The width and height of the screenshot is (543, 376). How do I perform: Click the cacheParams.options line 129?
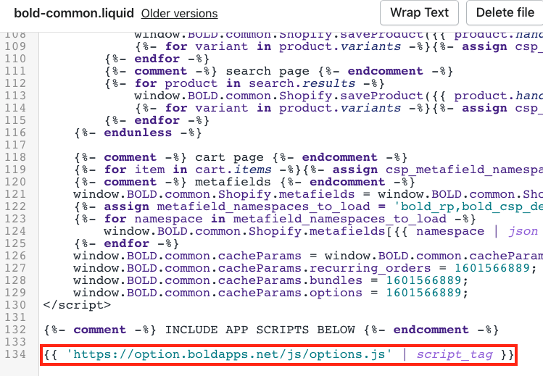point(270,293)
